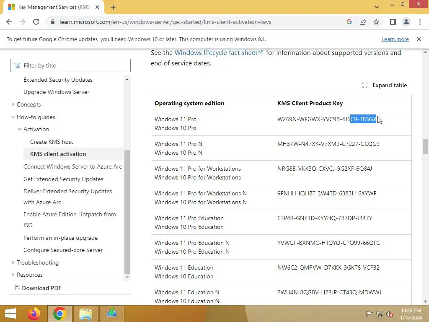
Task: Click the Windows 11 Pro key W269N-WFGWX
Action: pyautogui.click(x=327, y=119)
